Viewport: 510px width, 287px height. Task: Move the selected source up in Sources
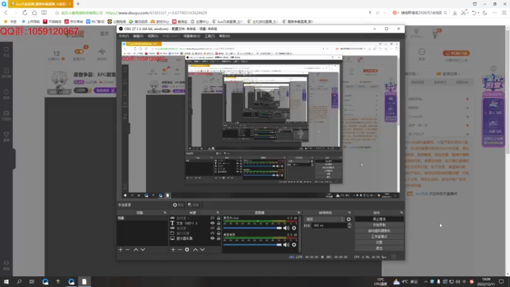196,249
